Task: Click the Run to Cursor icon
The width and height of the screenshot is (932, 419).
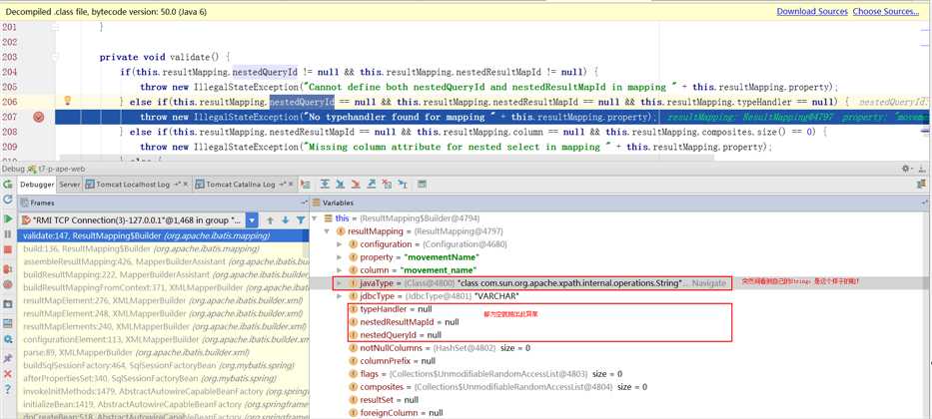Action: click(403, 185)
